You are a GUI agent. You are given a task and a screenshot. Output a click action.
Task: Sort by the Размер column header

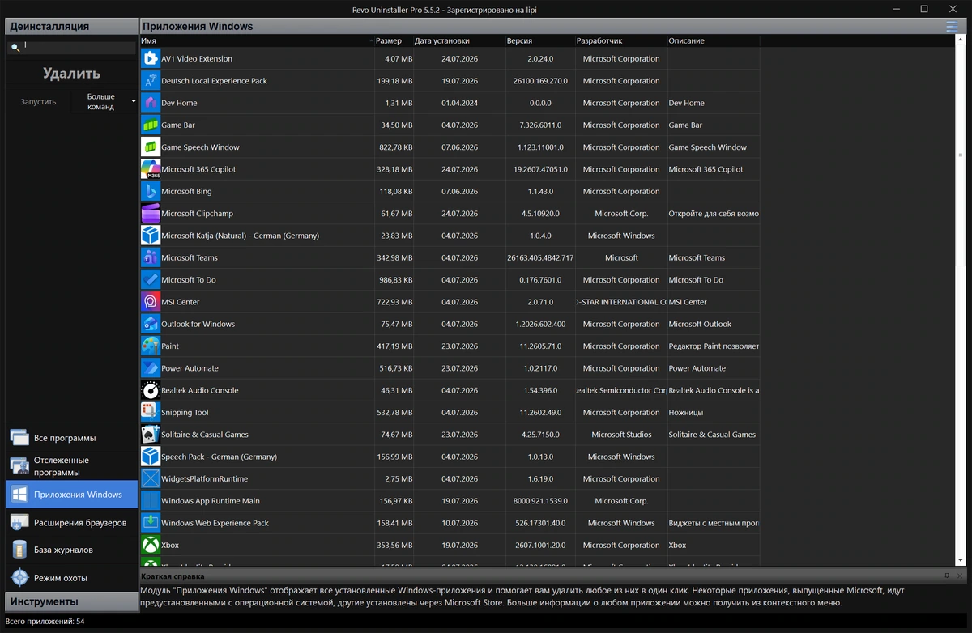(x=394, y=40)
